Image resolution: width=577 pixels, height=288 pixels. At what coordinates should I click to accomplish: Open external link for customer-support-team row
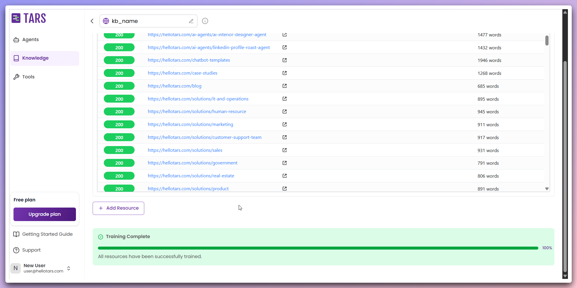[284, 137]
